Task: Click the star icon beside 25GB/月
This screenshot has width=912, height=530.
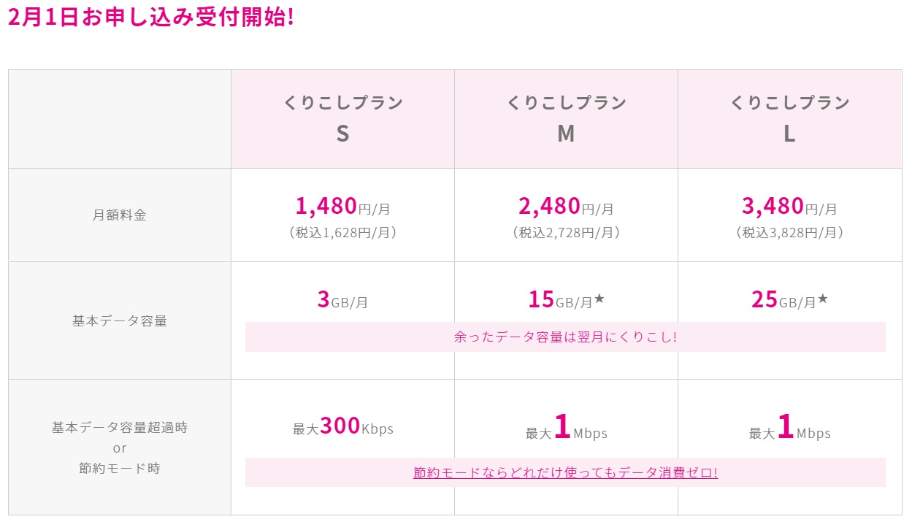Action: [x=823, y=299]
